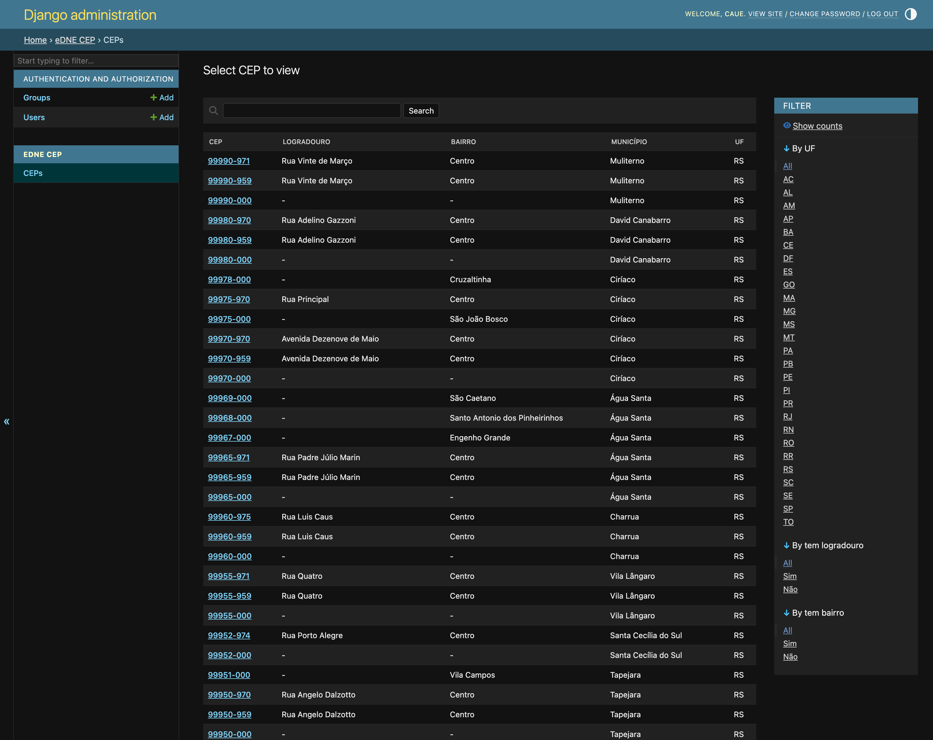Open CEP 99951-000 record

[x=229, y=675]
